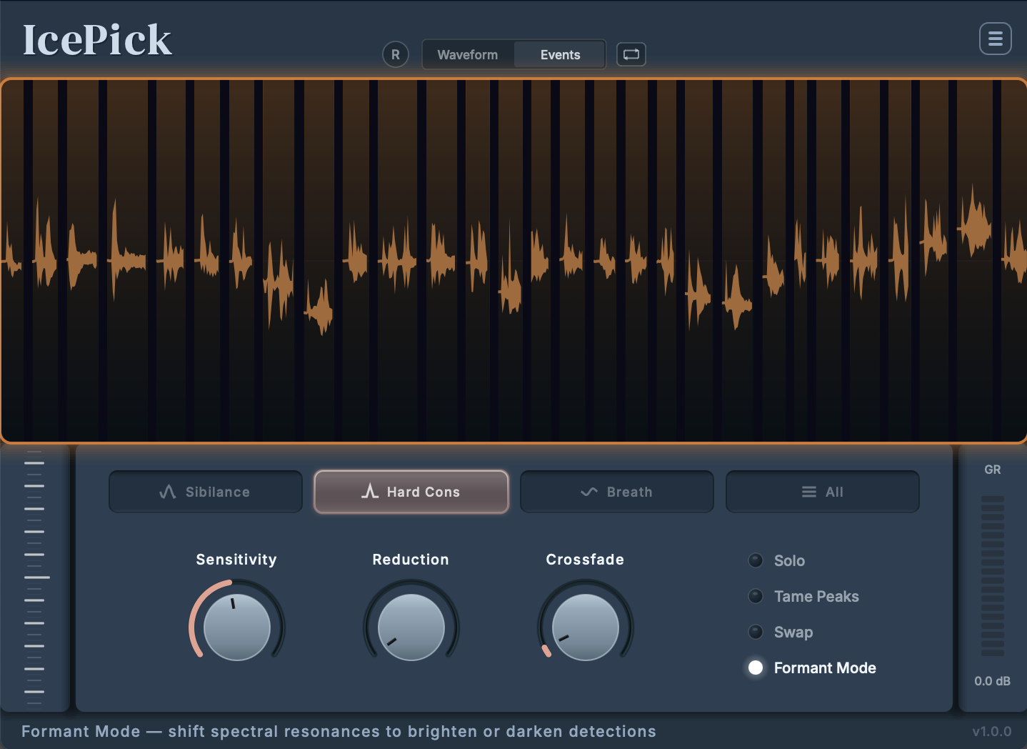Select the All detections tab
The width and height of the screenshot is (1027, 749).
tap(823, 492)
